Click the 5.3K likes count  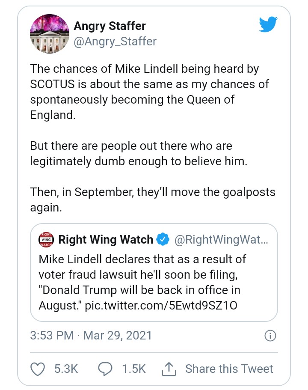tap(66, 369)
